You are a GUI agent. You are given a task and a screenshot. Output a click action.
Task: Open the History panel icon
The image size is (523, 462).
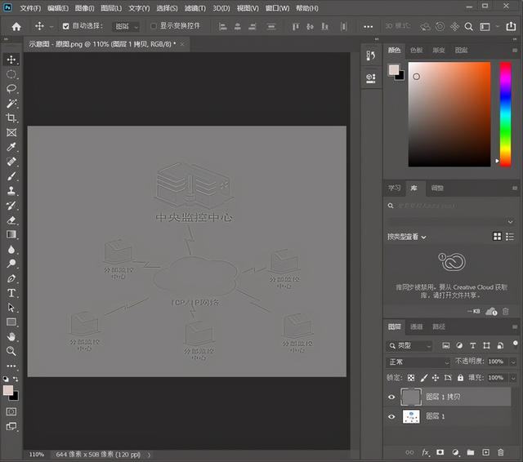click(371, 56)
